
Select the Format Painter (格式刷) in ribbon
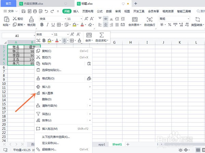pos(31,21)
